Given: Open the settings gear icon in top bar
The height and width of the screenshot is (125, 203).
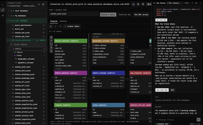Looking at the screenshot, I should (x=143, y=4).
